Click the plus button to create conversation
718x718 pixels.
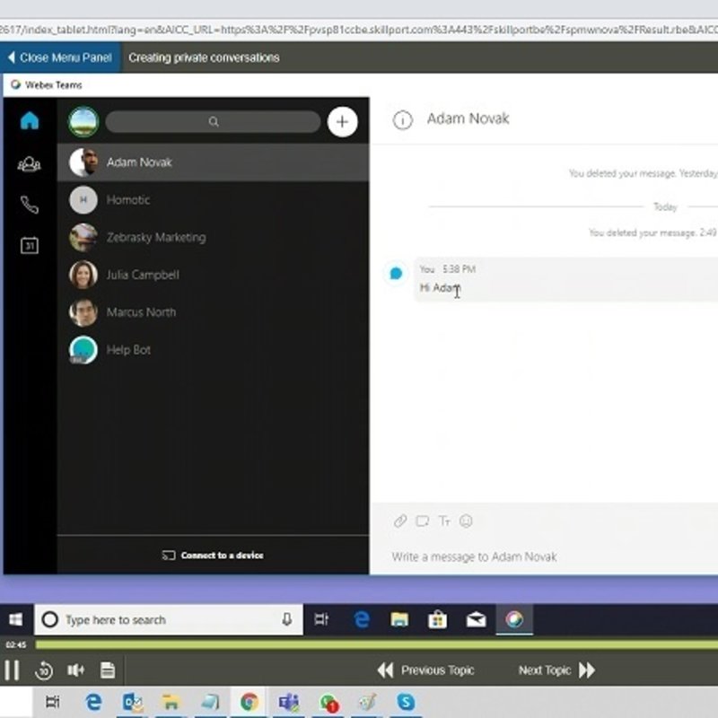[x=342, y=122]
